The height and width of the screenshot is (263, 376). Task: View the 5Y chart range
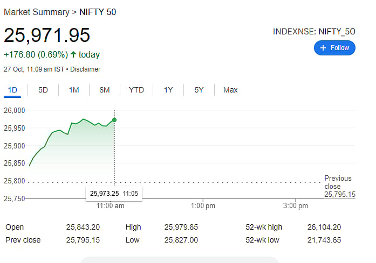click(199, 90)
